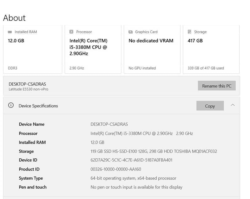Click the Device Name row label
This screenshot has width=250, height=199.
click(32, 124)
